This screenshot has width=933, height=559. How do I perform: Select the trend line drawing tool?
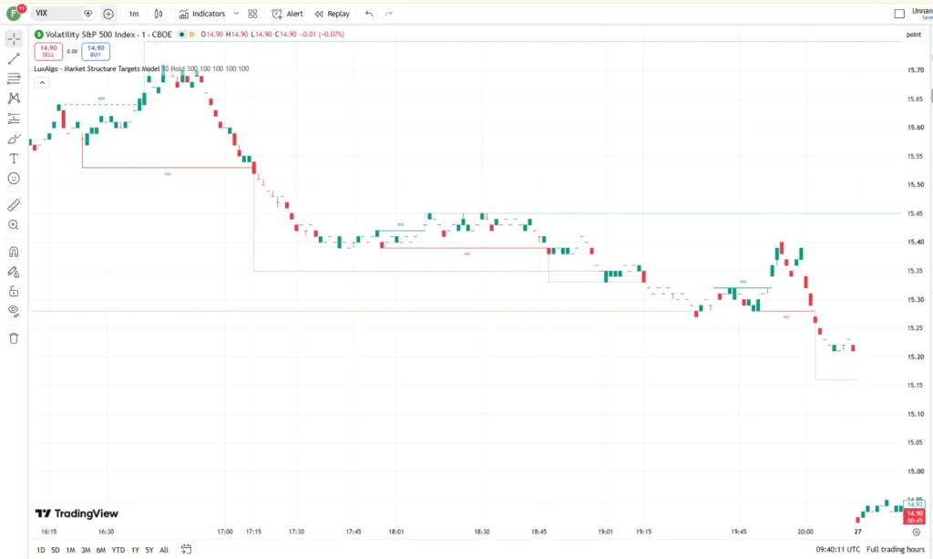click(14, 59)
